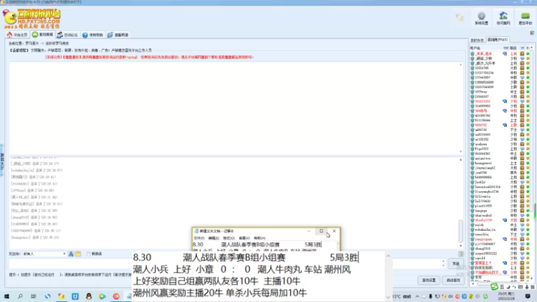The height and width of the screenshot is (302, 537).
Task: Click the green Sogou S input icon
Action: [494, 287]
